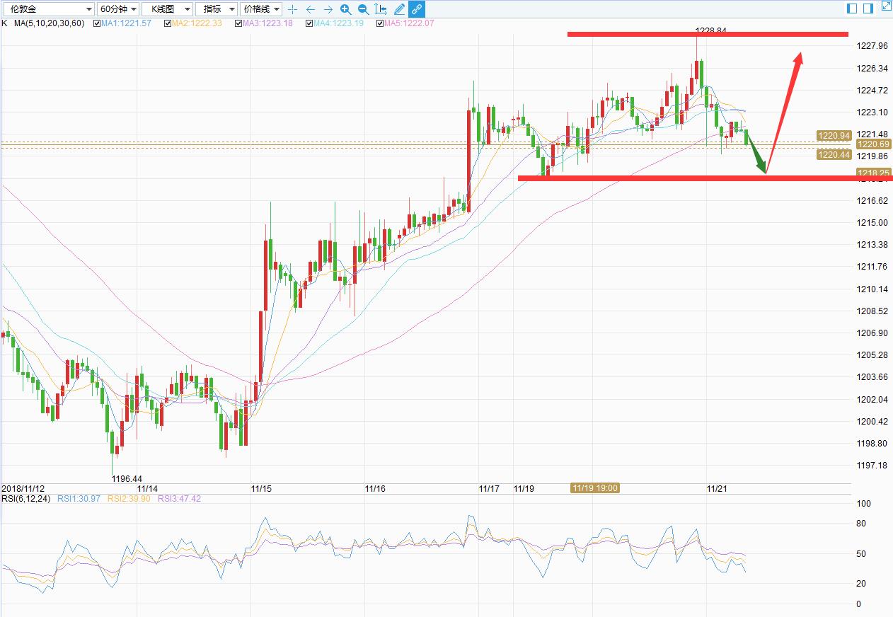Toggle the MA3 moving average checkbox

238,23
